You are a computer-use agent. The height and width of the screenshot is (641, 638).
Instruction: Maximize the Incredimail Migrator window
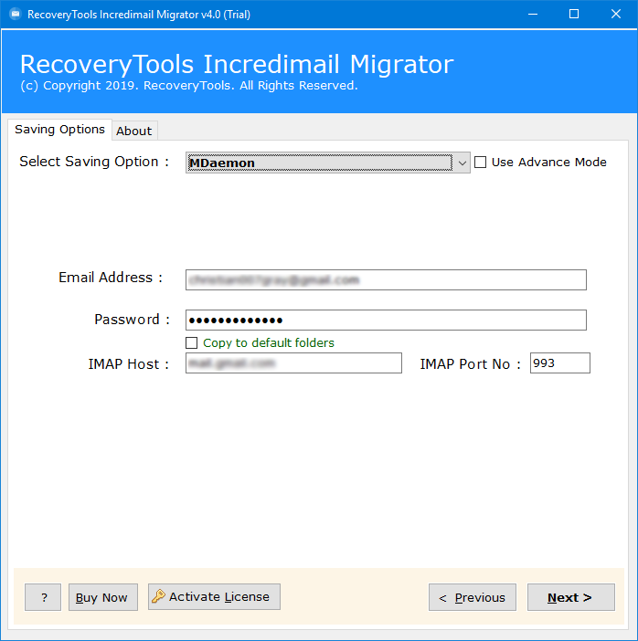[574, 14]
